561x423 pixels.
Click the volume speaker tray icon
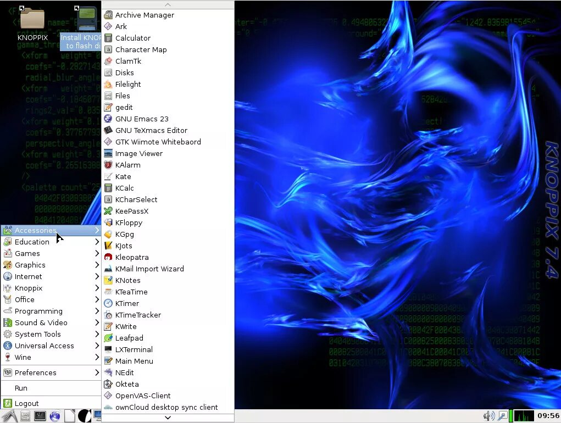pos(489,416)
